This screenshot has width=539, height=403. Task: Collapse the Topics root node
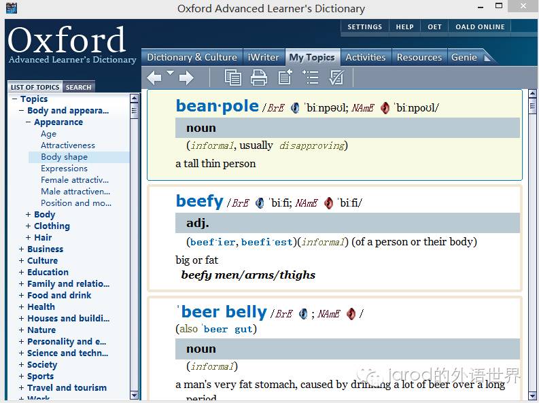(14, 99)
